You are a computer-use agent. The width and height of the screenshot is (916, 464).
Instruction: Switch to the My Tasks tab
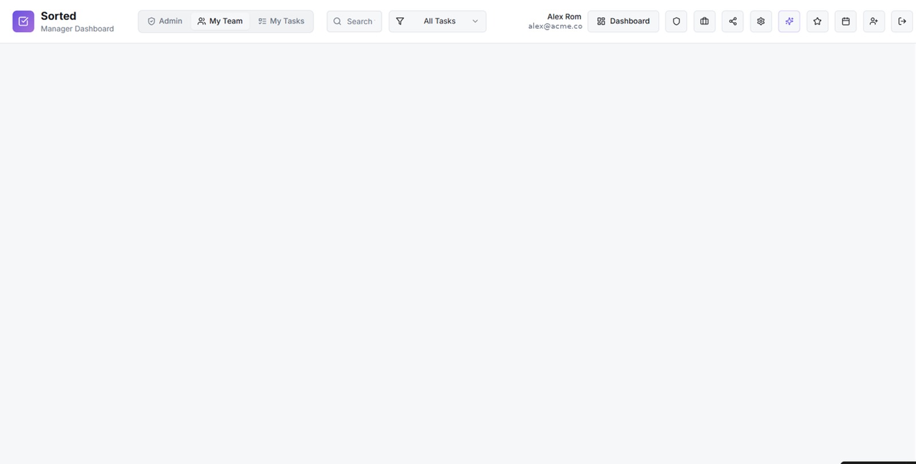point(281,21)
